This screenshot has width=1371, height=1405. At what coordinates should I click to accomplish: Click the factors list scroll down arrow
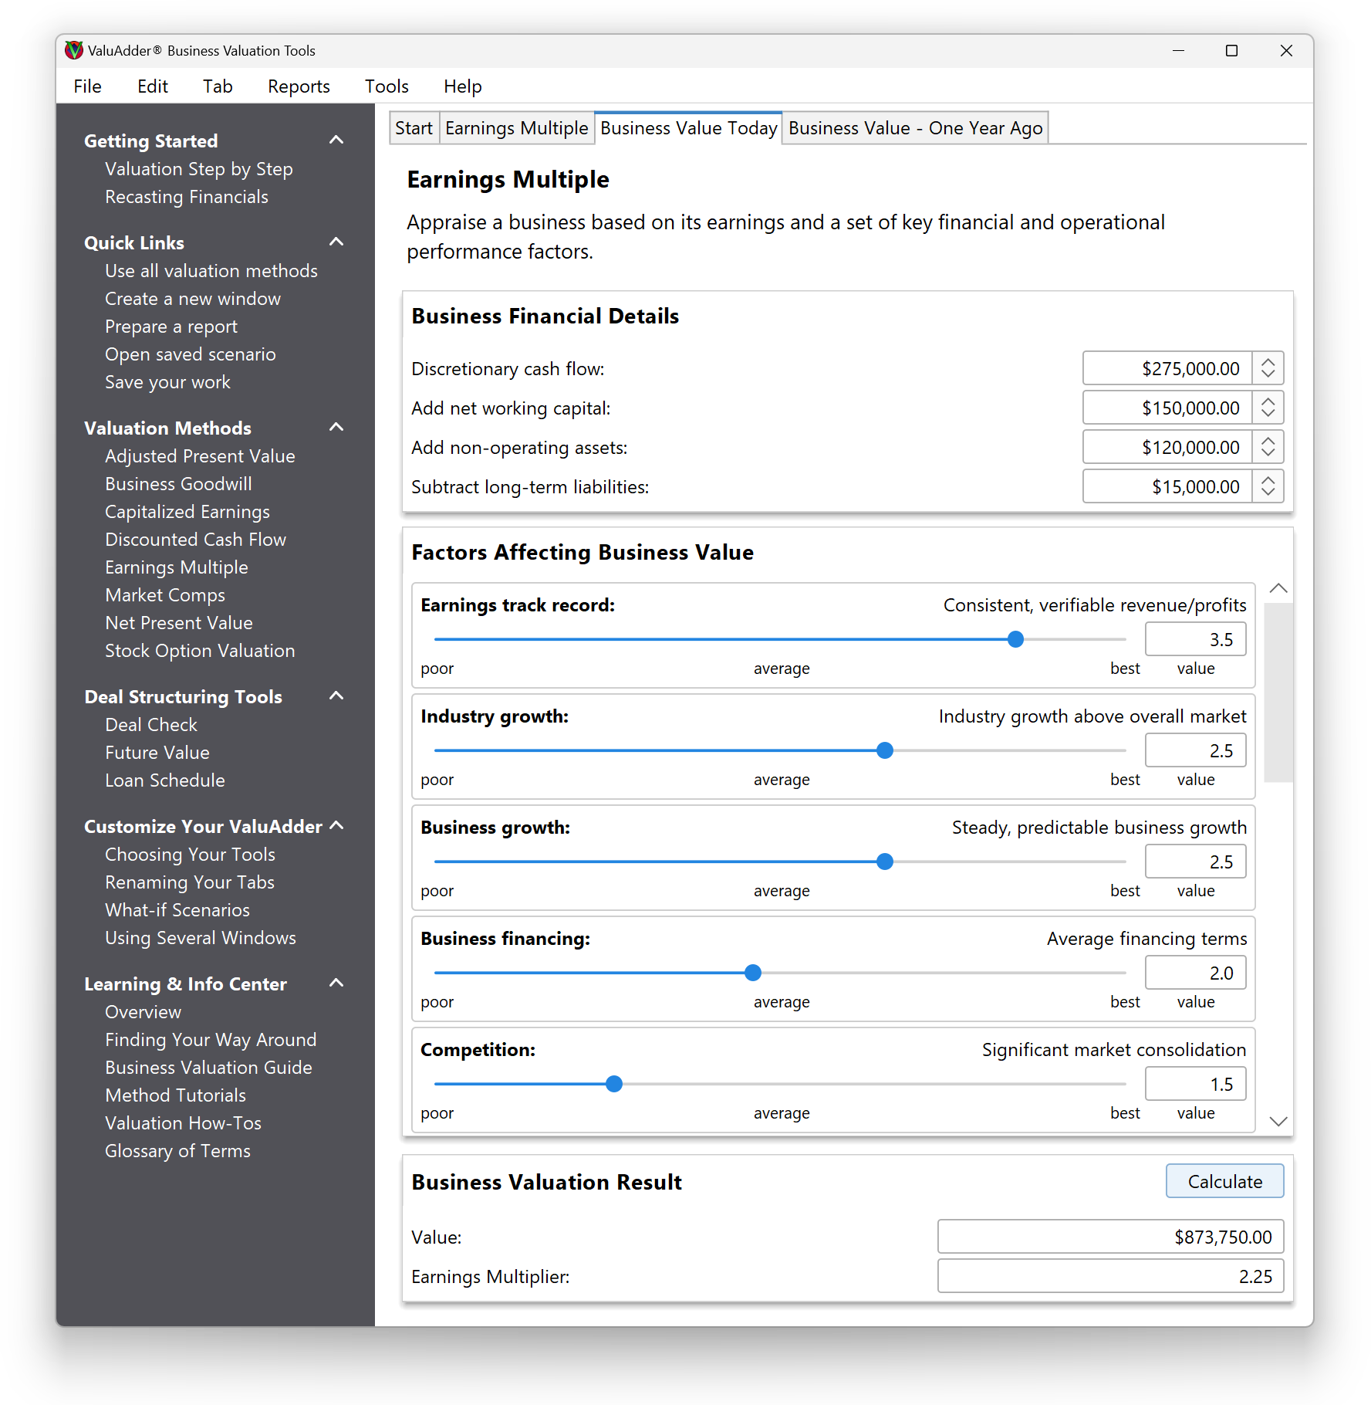pos(1278,1121)
